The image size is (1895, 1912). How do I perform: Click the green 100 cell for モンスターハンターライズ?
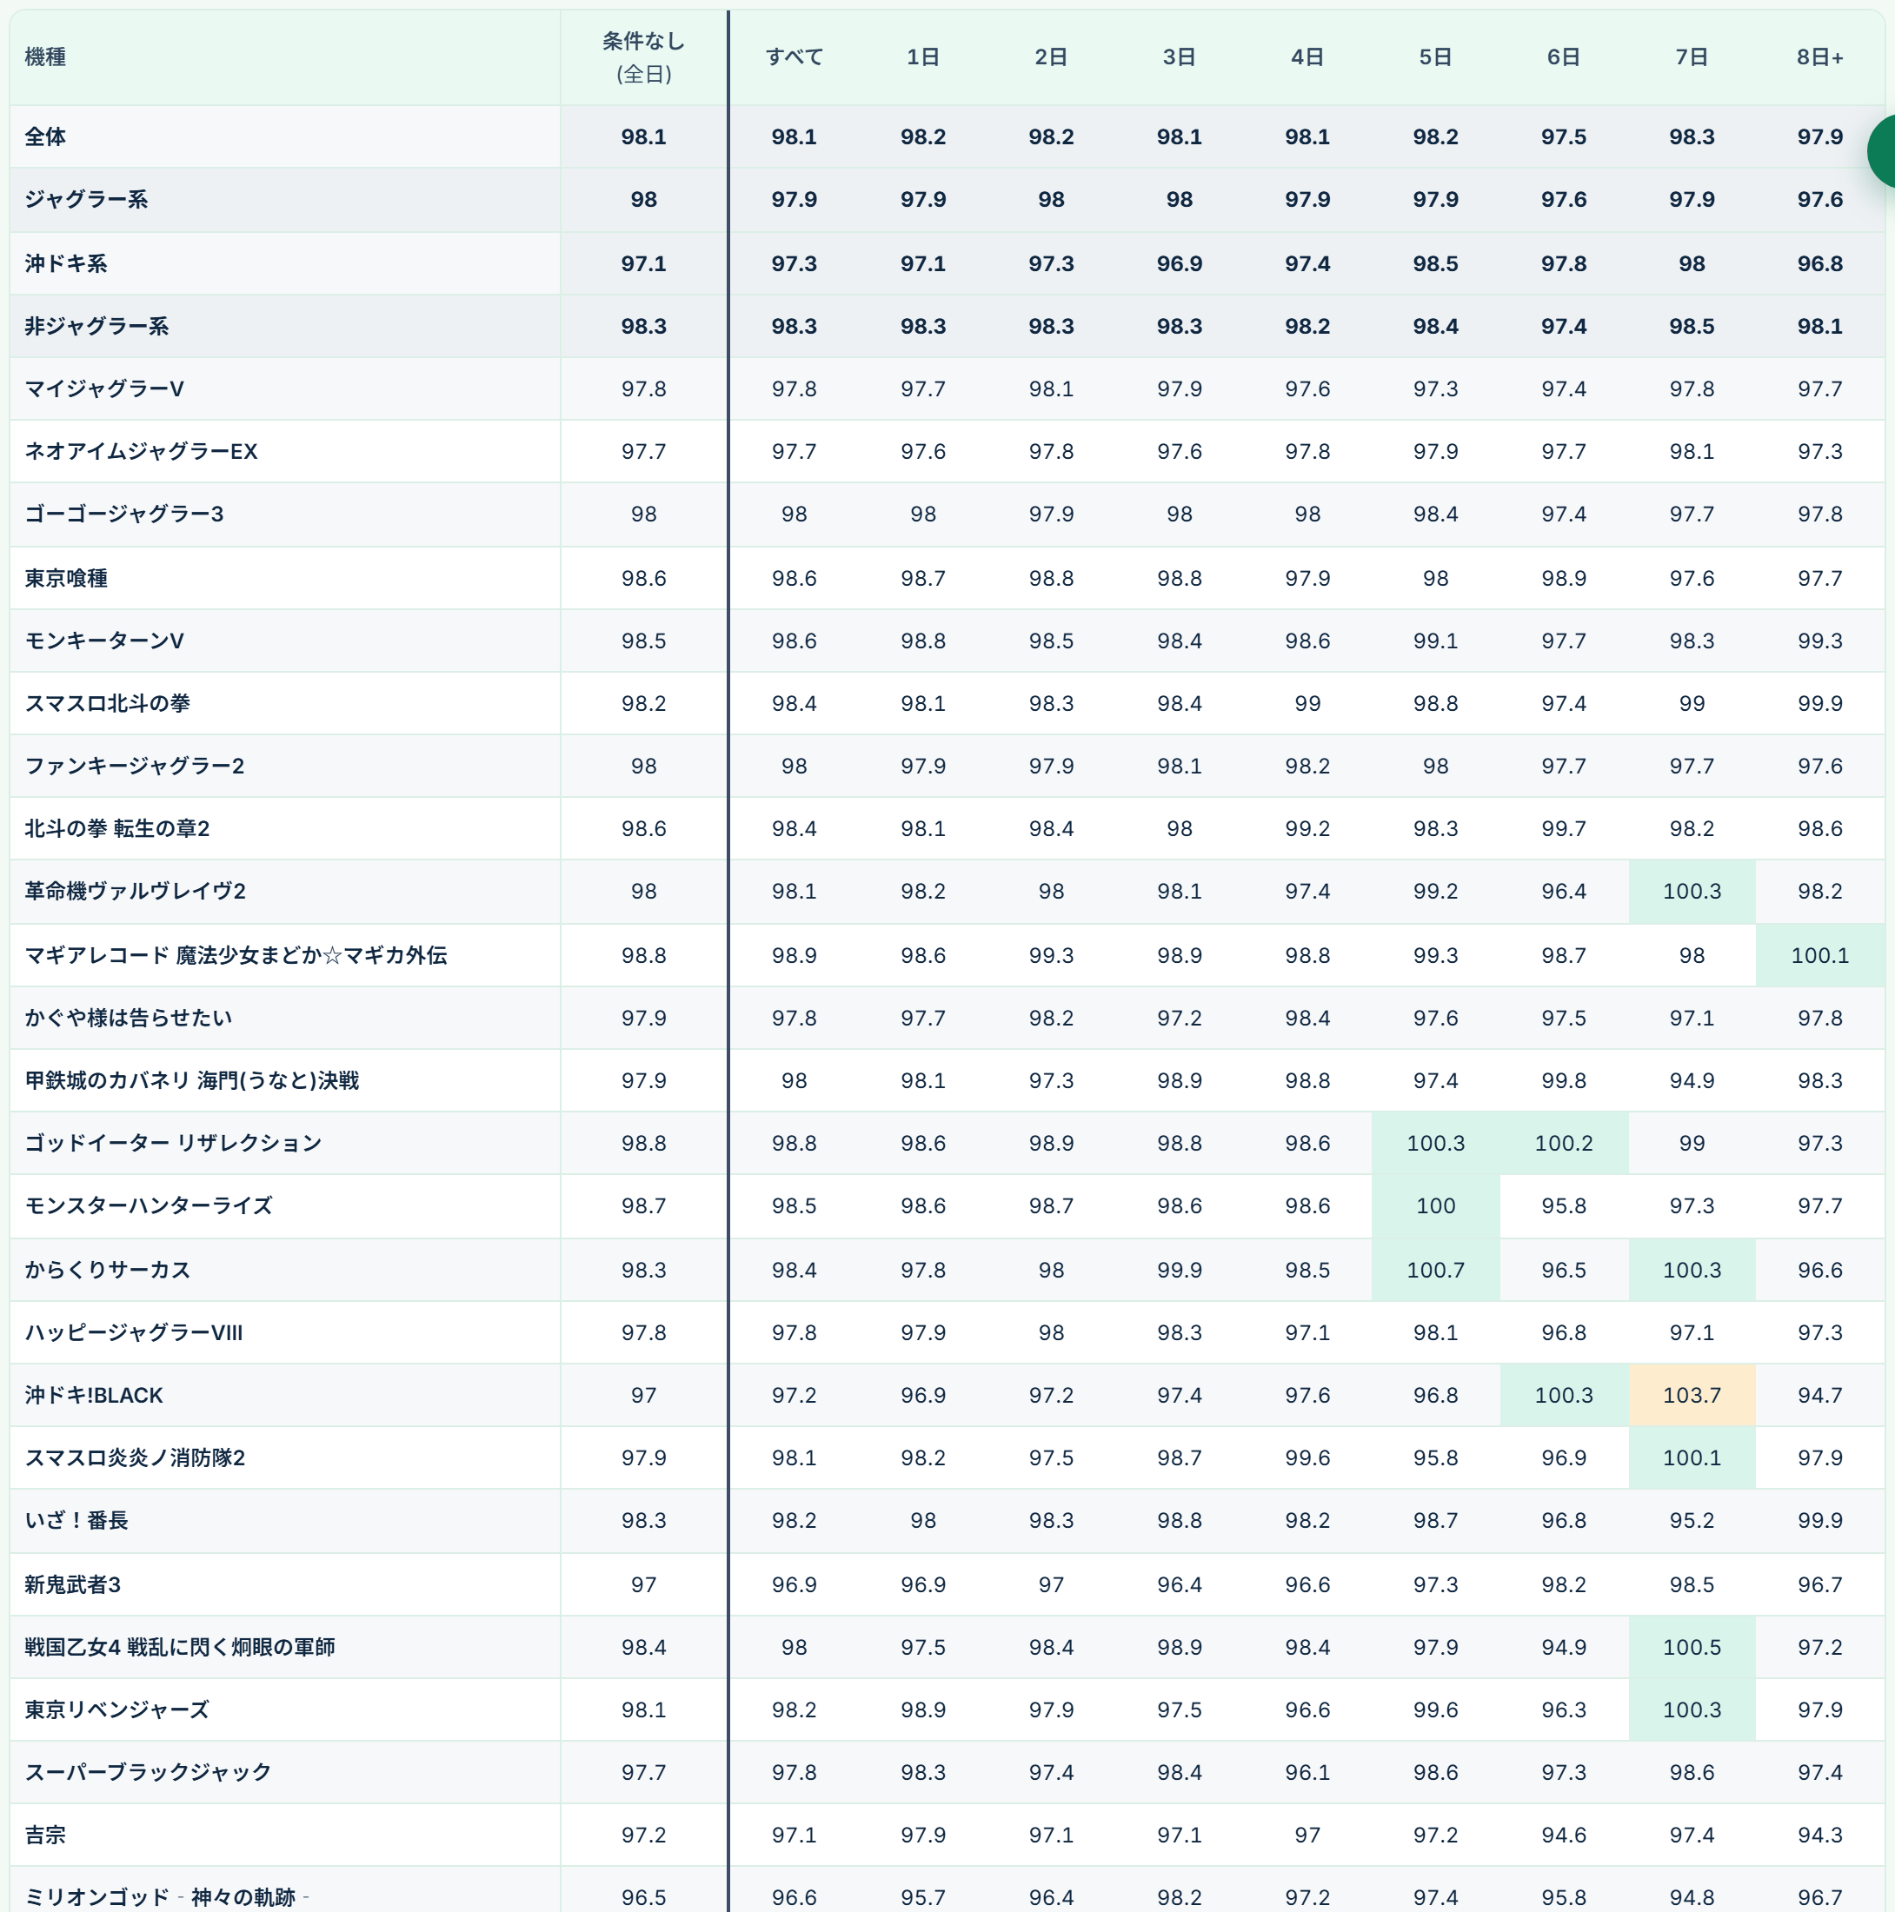pos(1436,1205)
